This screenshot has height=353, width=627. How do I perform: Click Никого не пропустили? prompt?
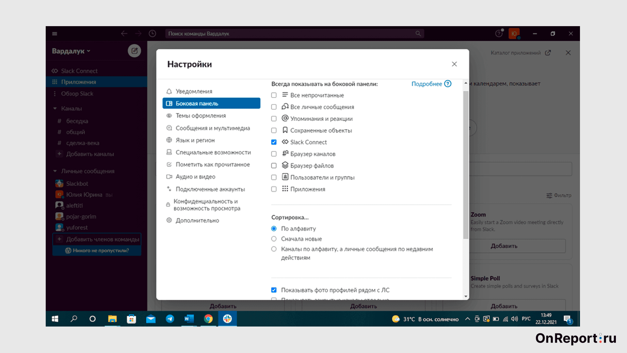(x=97, y=250)
